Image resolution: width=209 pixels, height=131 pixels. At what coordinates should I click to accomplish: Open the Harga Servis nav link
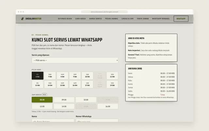coord(95,19)
